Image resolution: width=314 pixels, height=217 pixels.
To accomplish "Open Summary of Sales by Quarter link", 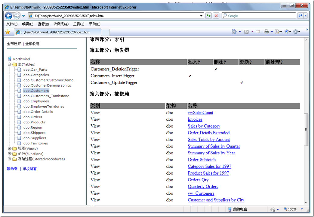I will pos(214,146).
